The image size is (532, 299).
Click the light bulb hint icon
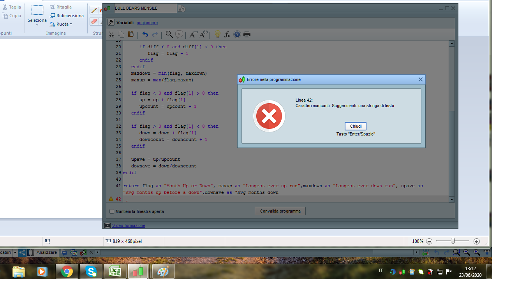[218, 34]
